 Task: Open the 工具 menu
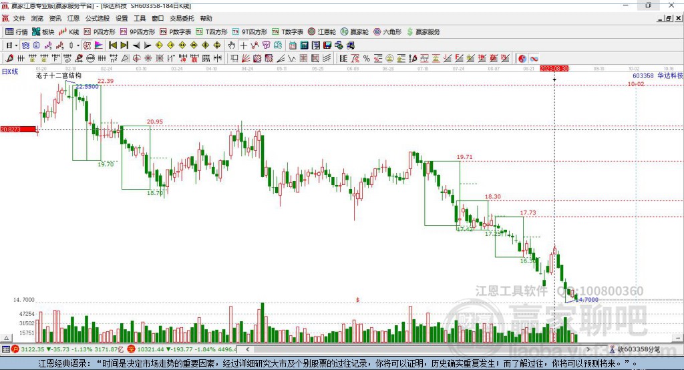click(x=140, y=18)
